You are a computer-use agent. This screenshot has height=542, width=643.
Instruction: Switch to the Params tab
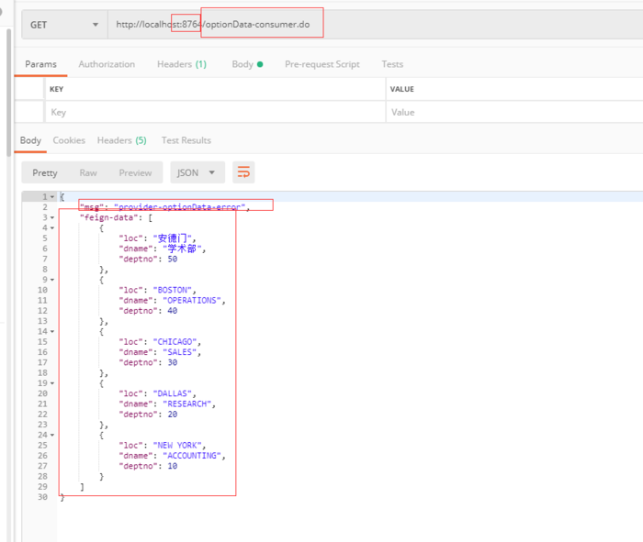coord(40,64)
